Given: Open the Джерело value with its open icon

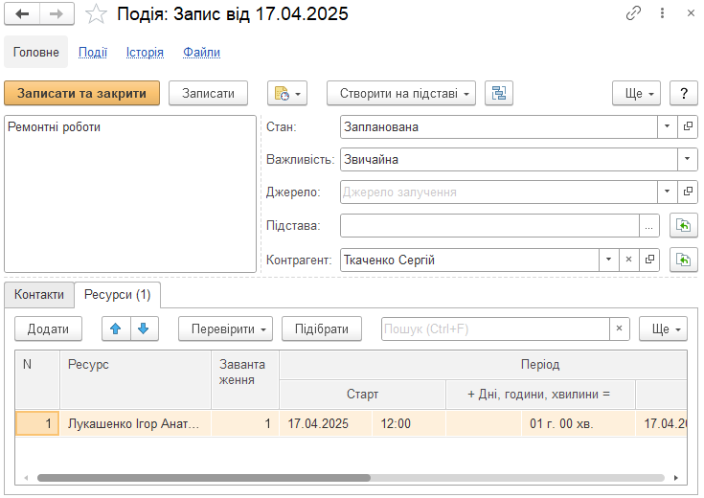Looking at the screenshot, I should [688, 192].
